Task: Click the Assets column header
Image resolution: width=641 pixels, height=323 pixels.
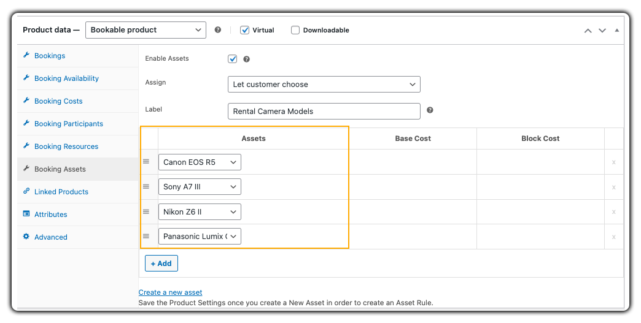Action: pos(254,139)
